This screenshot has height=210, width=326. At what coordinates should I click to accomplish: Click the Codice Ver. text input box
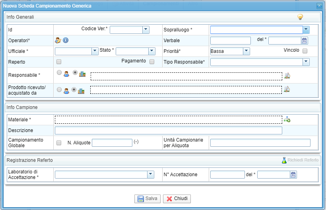pyautogui.click(x=126, y=30)
